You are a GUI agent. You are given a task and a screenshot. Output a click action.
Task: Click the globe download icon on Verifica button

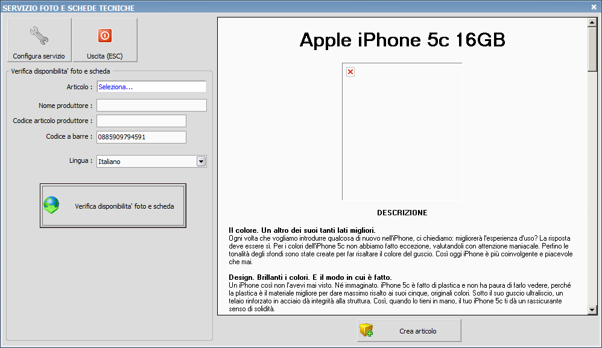[x=51, y=205]
